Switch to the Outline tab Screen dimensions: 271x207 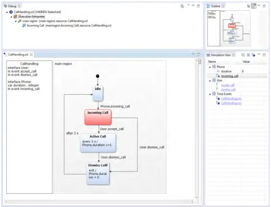(216, 6)
